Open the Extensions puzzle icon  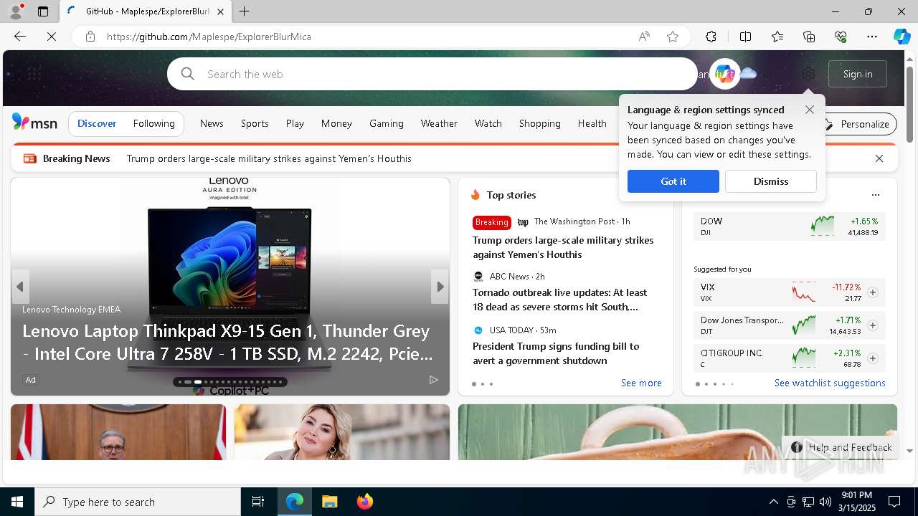click(x=711, y=37)
